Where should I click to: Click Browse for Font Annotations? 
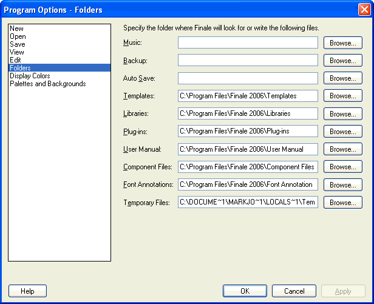pyautogui.click(x=342, y=184)
